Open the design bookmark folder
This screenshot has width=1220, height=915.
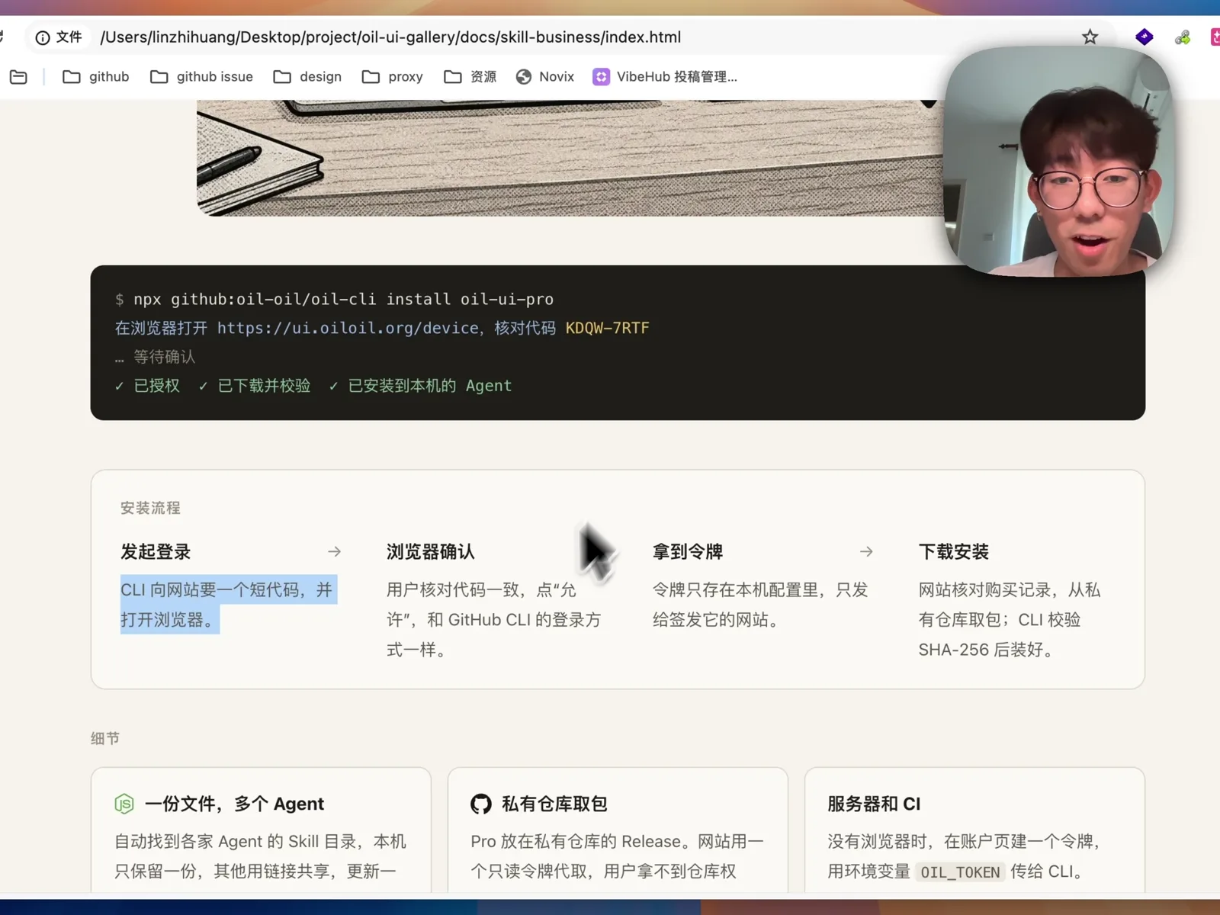click(x=307, y=77)
